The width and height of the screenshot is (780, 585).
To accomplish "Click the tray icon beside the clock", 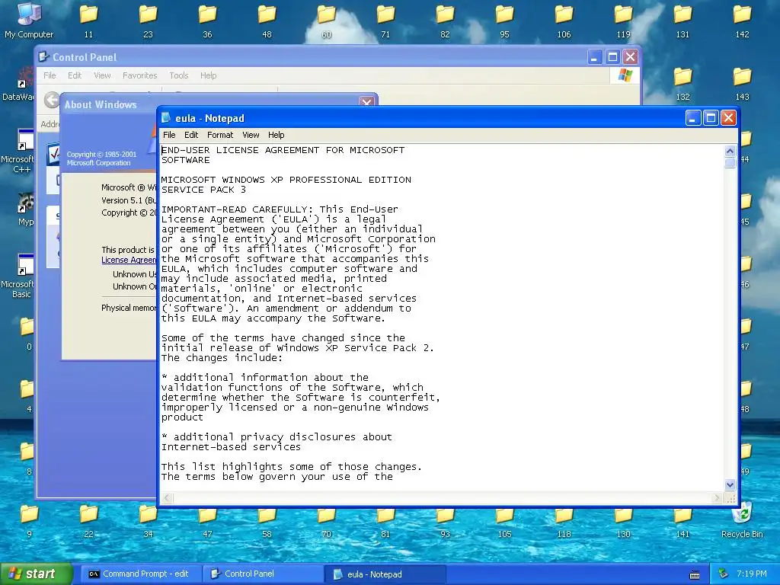I will pos(724,574).
